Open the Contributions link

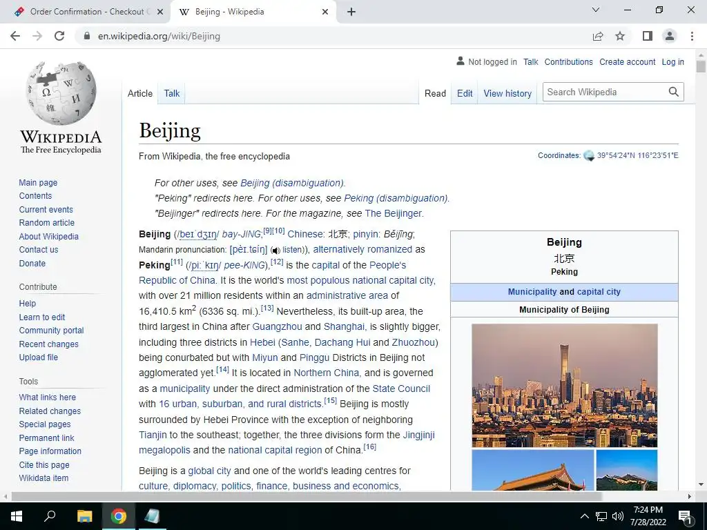pyautogui.click(x=568, y=61)
